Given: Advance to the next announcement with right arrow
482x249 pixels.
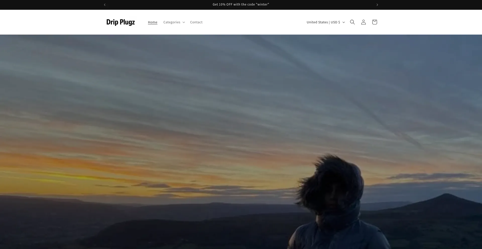Looking at the screenshot, I should (x=377, y=5).
